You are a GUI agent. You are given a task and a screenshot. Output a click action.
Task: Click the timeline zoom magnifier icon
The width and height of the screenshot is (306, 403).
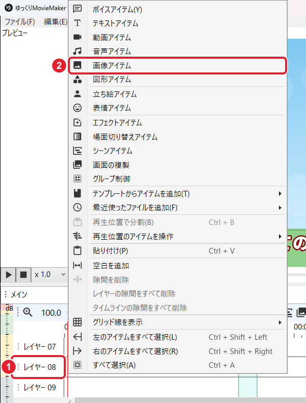[x=28, y=312]
